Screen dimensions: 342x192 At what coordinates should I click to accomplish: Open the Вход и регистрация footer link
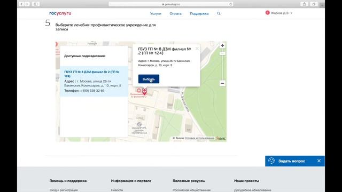[64, 190]
